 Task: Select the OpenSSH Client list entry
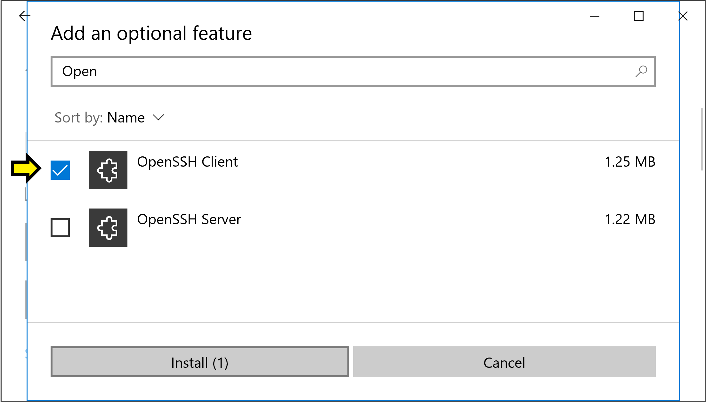pos(187,162)
